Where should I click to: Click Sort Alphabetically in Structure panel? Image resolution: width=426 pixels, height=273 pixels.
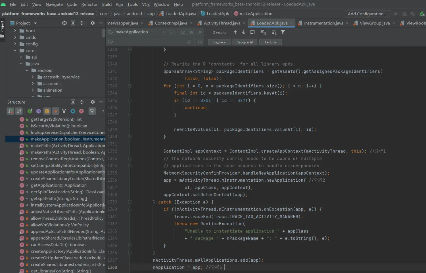(x=19, y=111)
